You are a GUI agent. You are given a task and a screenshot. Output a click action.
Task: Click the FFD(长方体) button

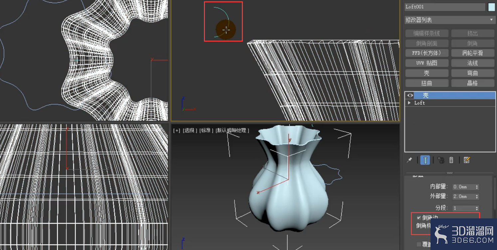click(427, 53)
